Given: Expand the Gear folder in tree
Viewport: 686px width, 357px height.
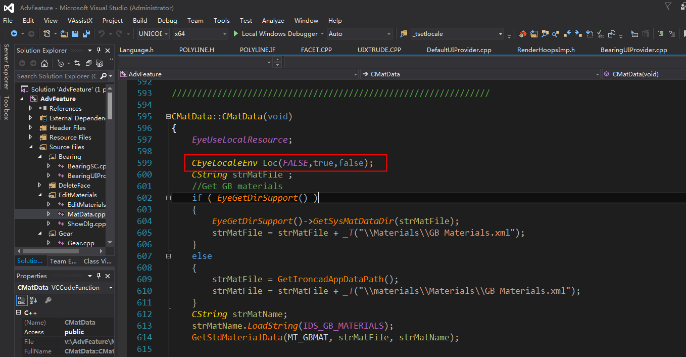Looking at the screenshot, I should (x=39, y=234).
